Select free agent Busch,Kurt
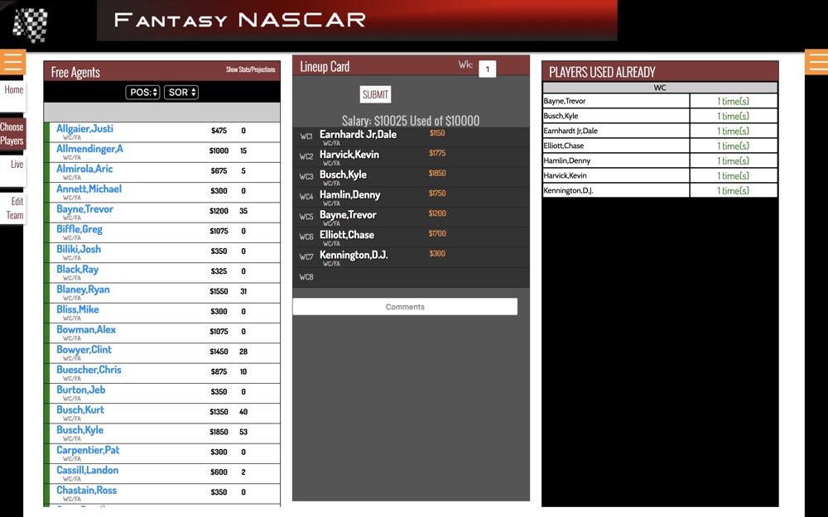 [80, 409]
